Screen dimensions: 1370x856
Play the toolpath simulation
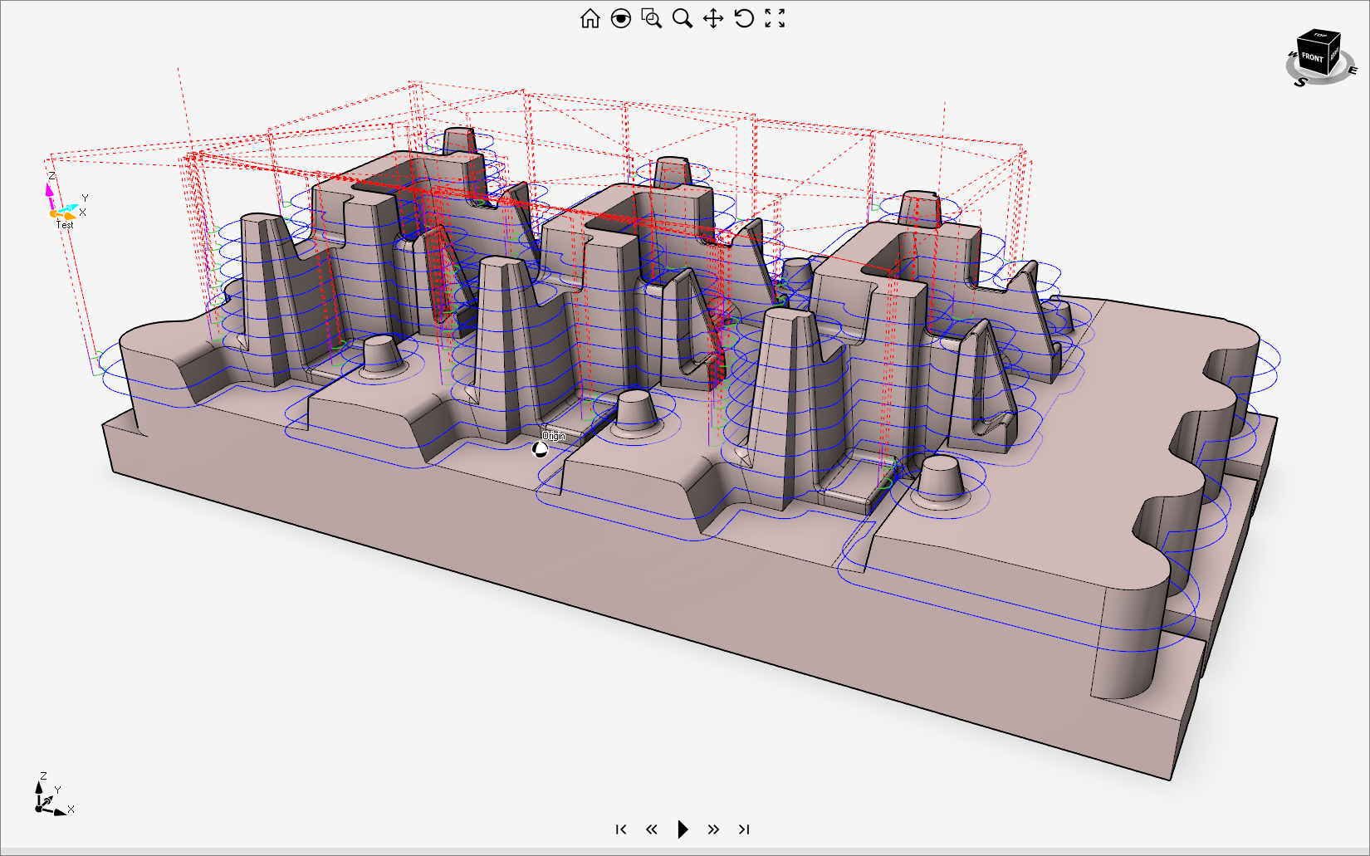point(683,829)
